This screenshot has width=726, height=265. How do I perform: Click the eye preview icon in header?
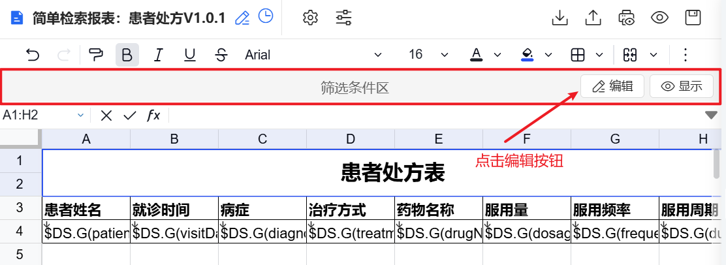tap(660, 18)
